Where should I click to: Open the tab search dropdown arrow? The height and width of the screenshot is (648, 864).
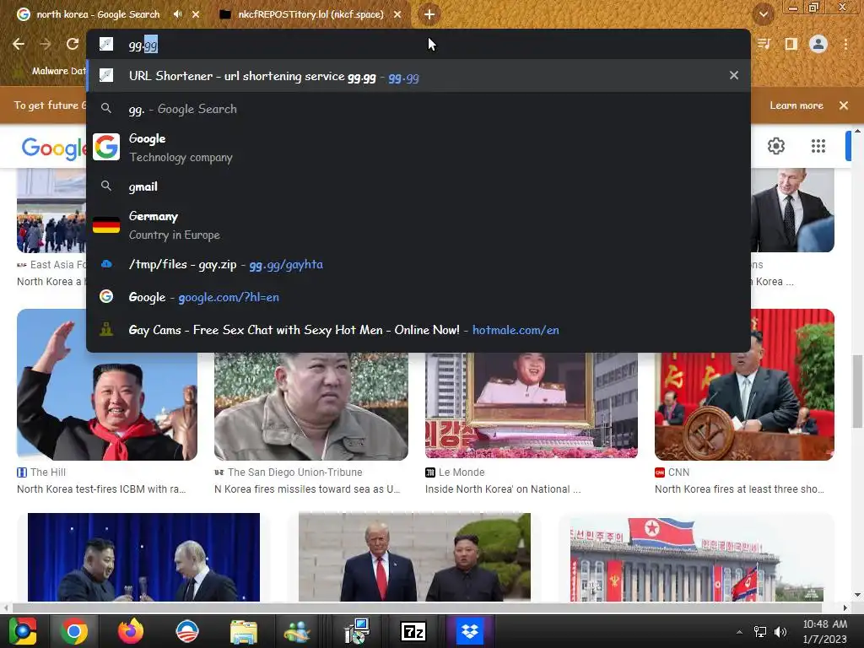click(763, 14)
